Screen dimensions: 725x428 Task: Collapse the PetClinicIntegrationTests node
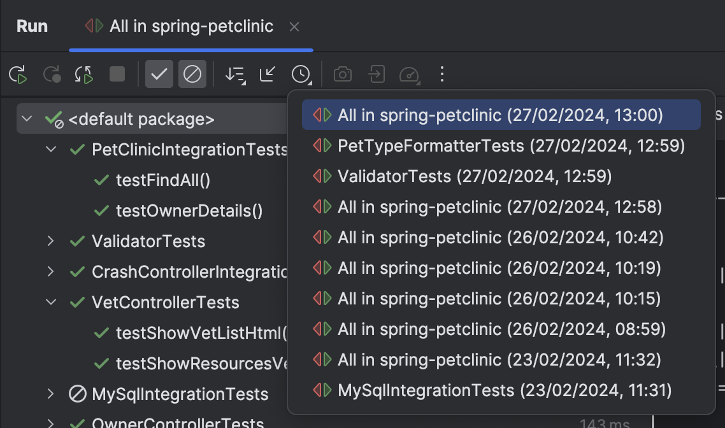[x=50, y=149]
